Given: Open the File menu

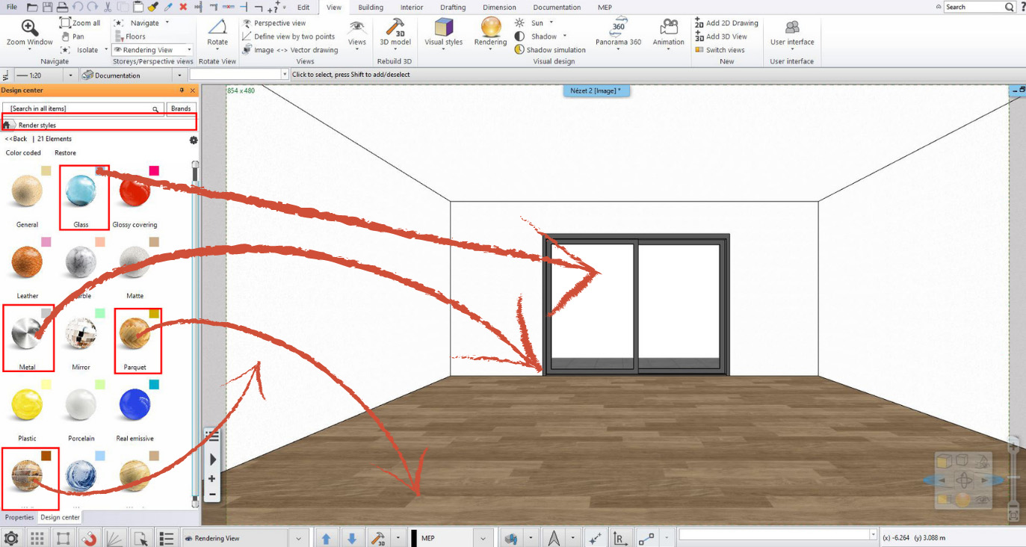Looking at the screenshot, I should coord(11,7).
